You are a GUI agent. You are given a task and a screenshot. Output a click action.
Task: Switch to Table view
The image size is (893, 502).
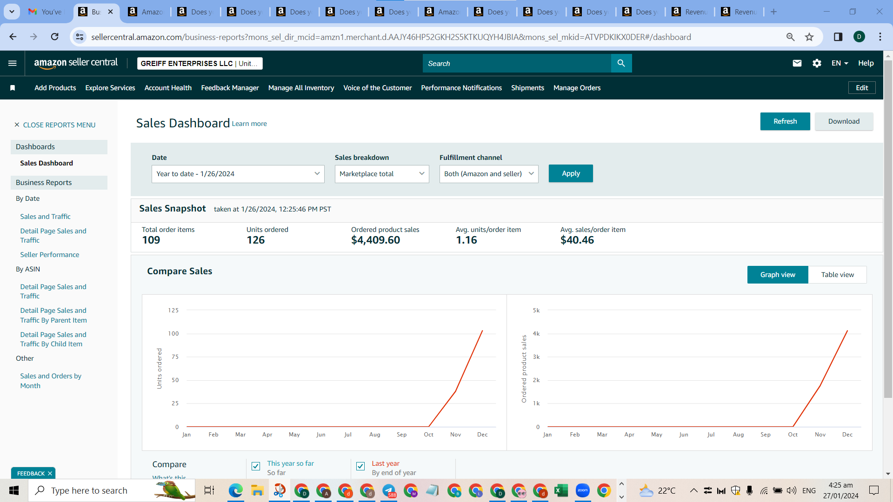click(838, 275)
